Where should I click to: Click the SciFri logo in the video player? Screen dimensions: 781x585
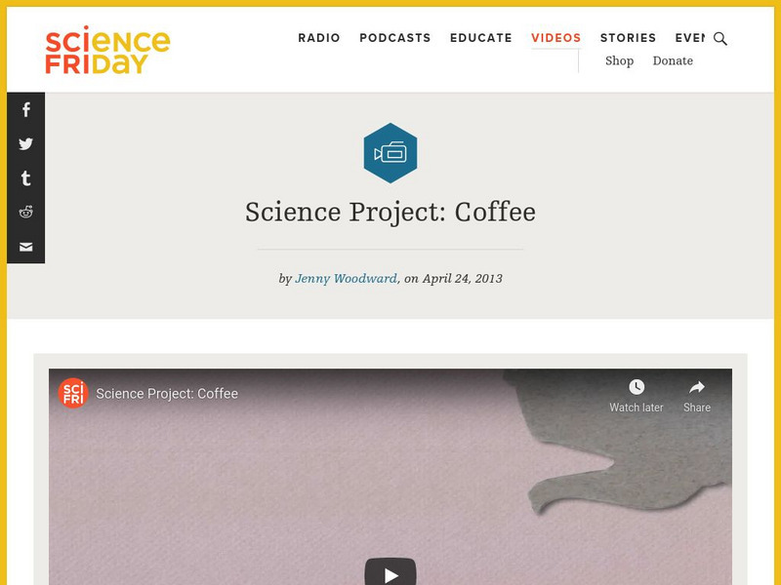(73, 394)
